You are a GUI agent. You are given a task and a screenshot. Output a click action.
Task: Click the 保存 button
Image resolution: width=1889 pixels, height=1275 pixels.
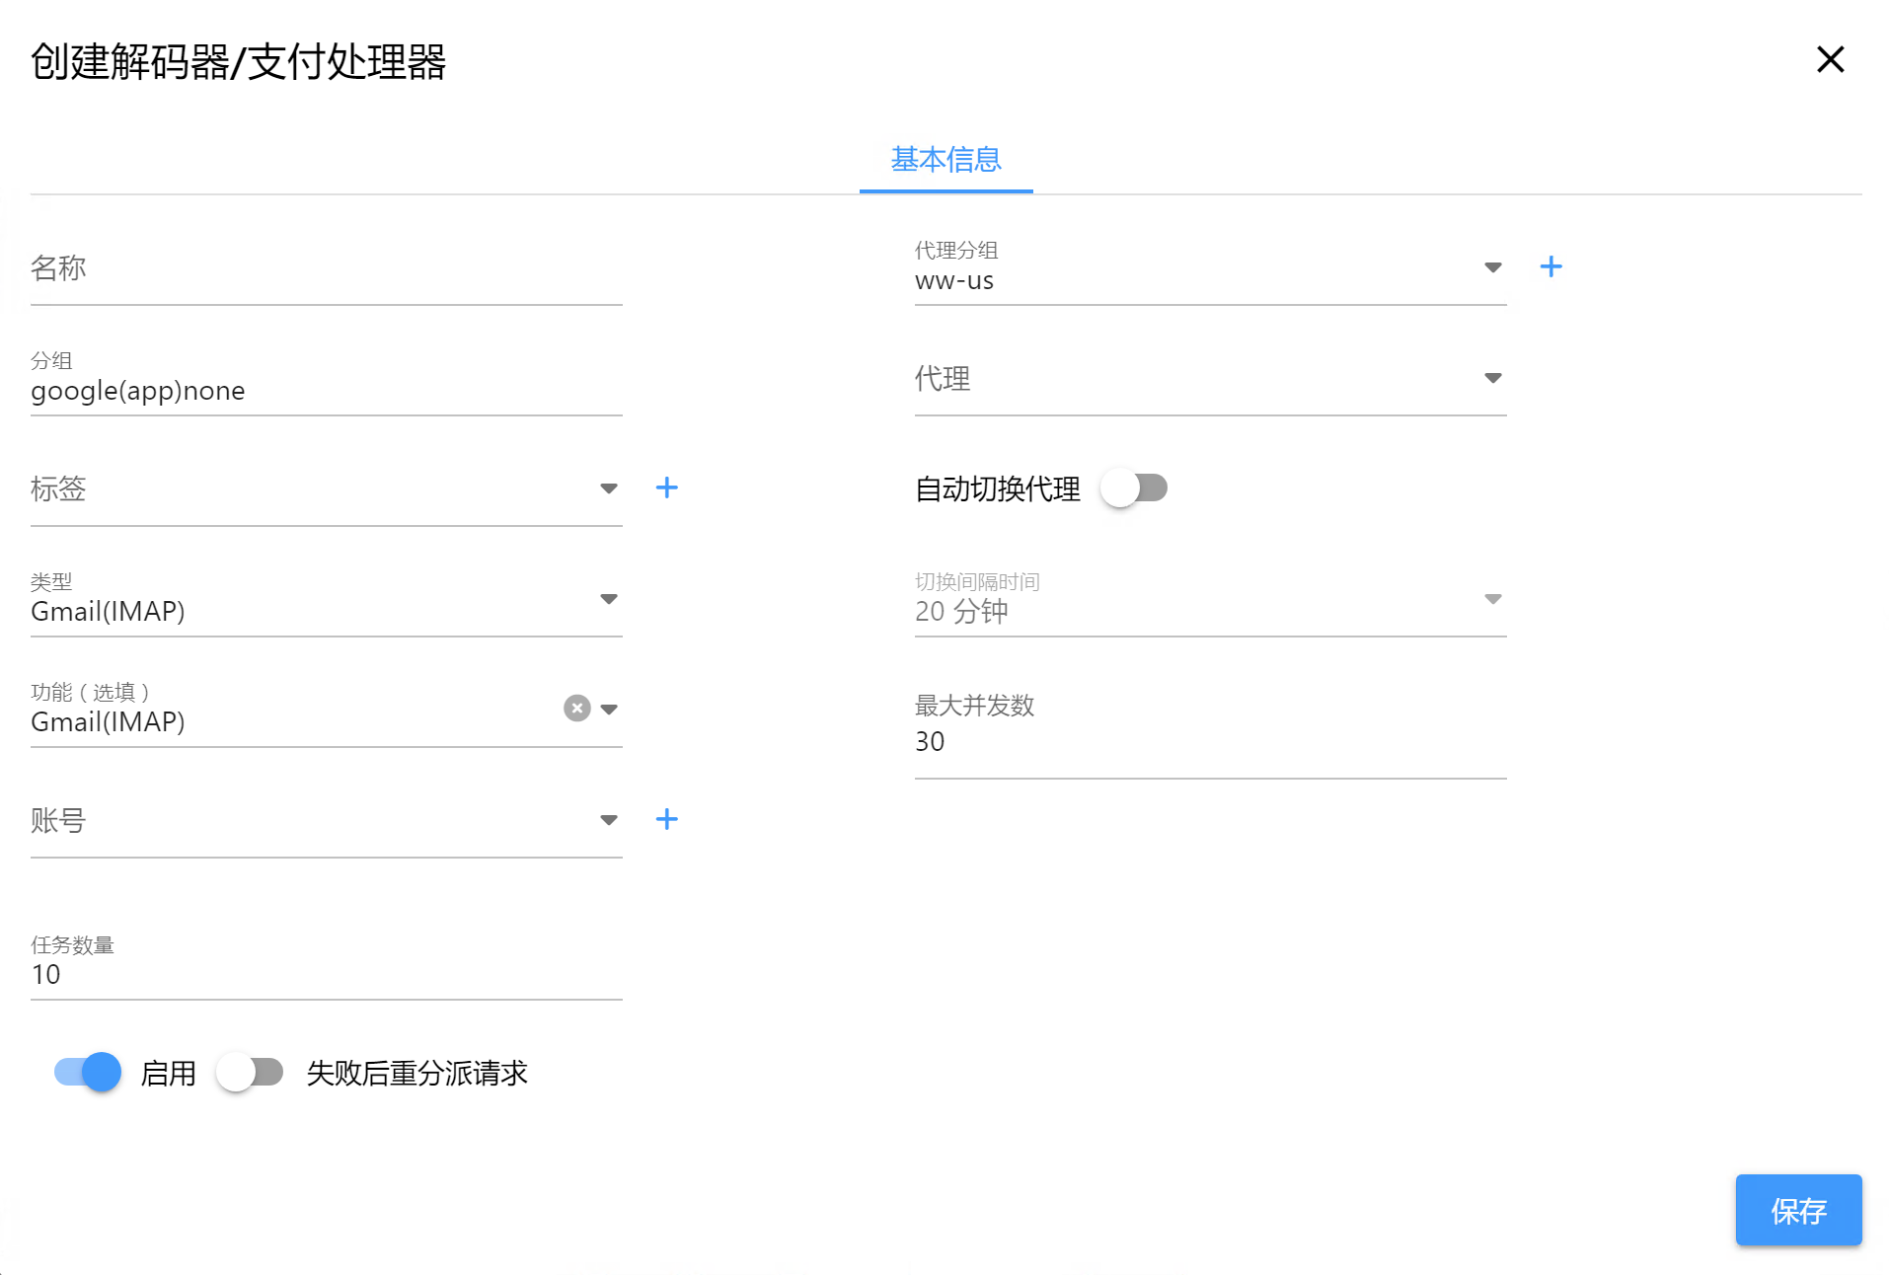tap(1797, 1210)
